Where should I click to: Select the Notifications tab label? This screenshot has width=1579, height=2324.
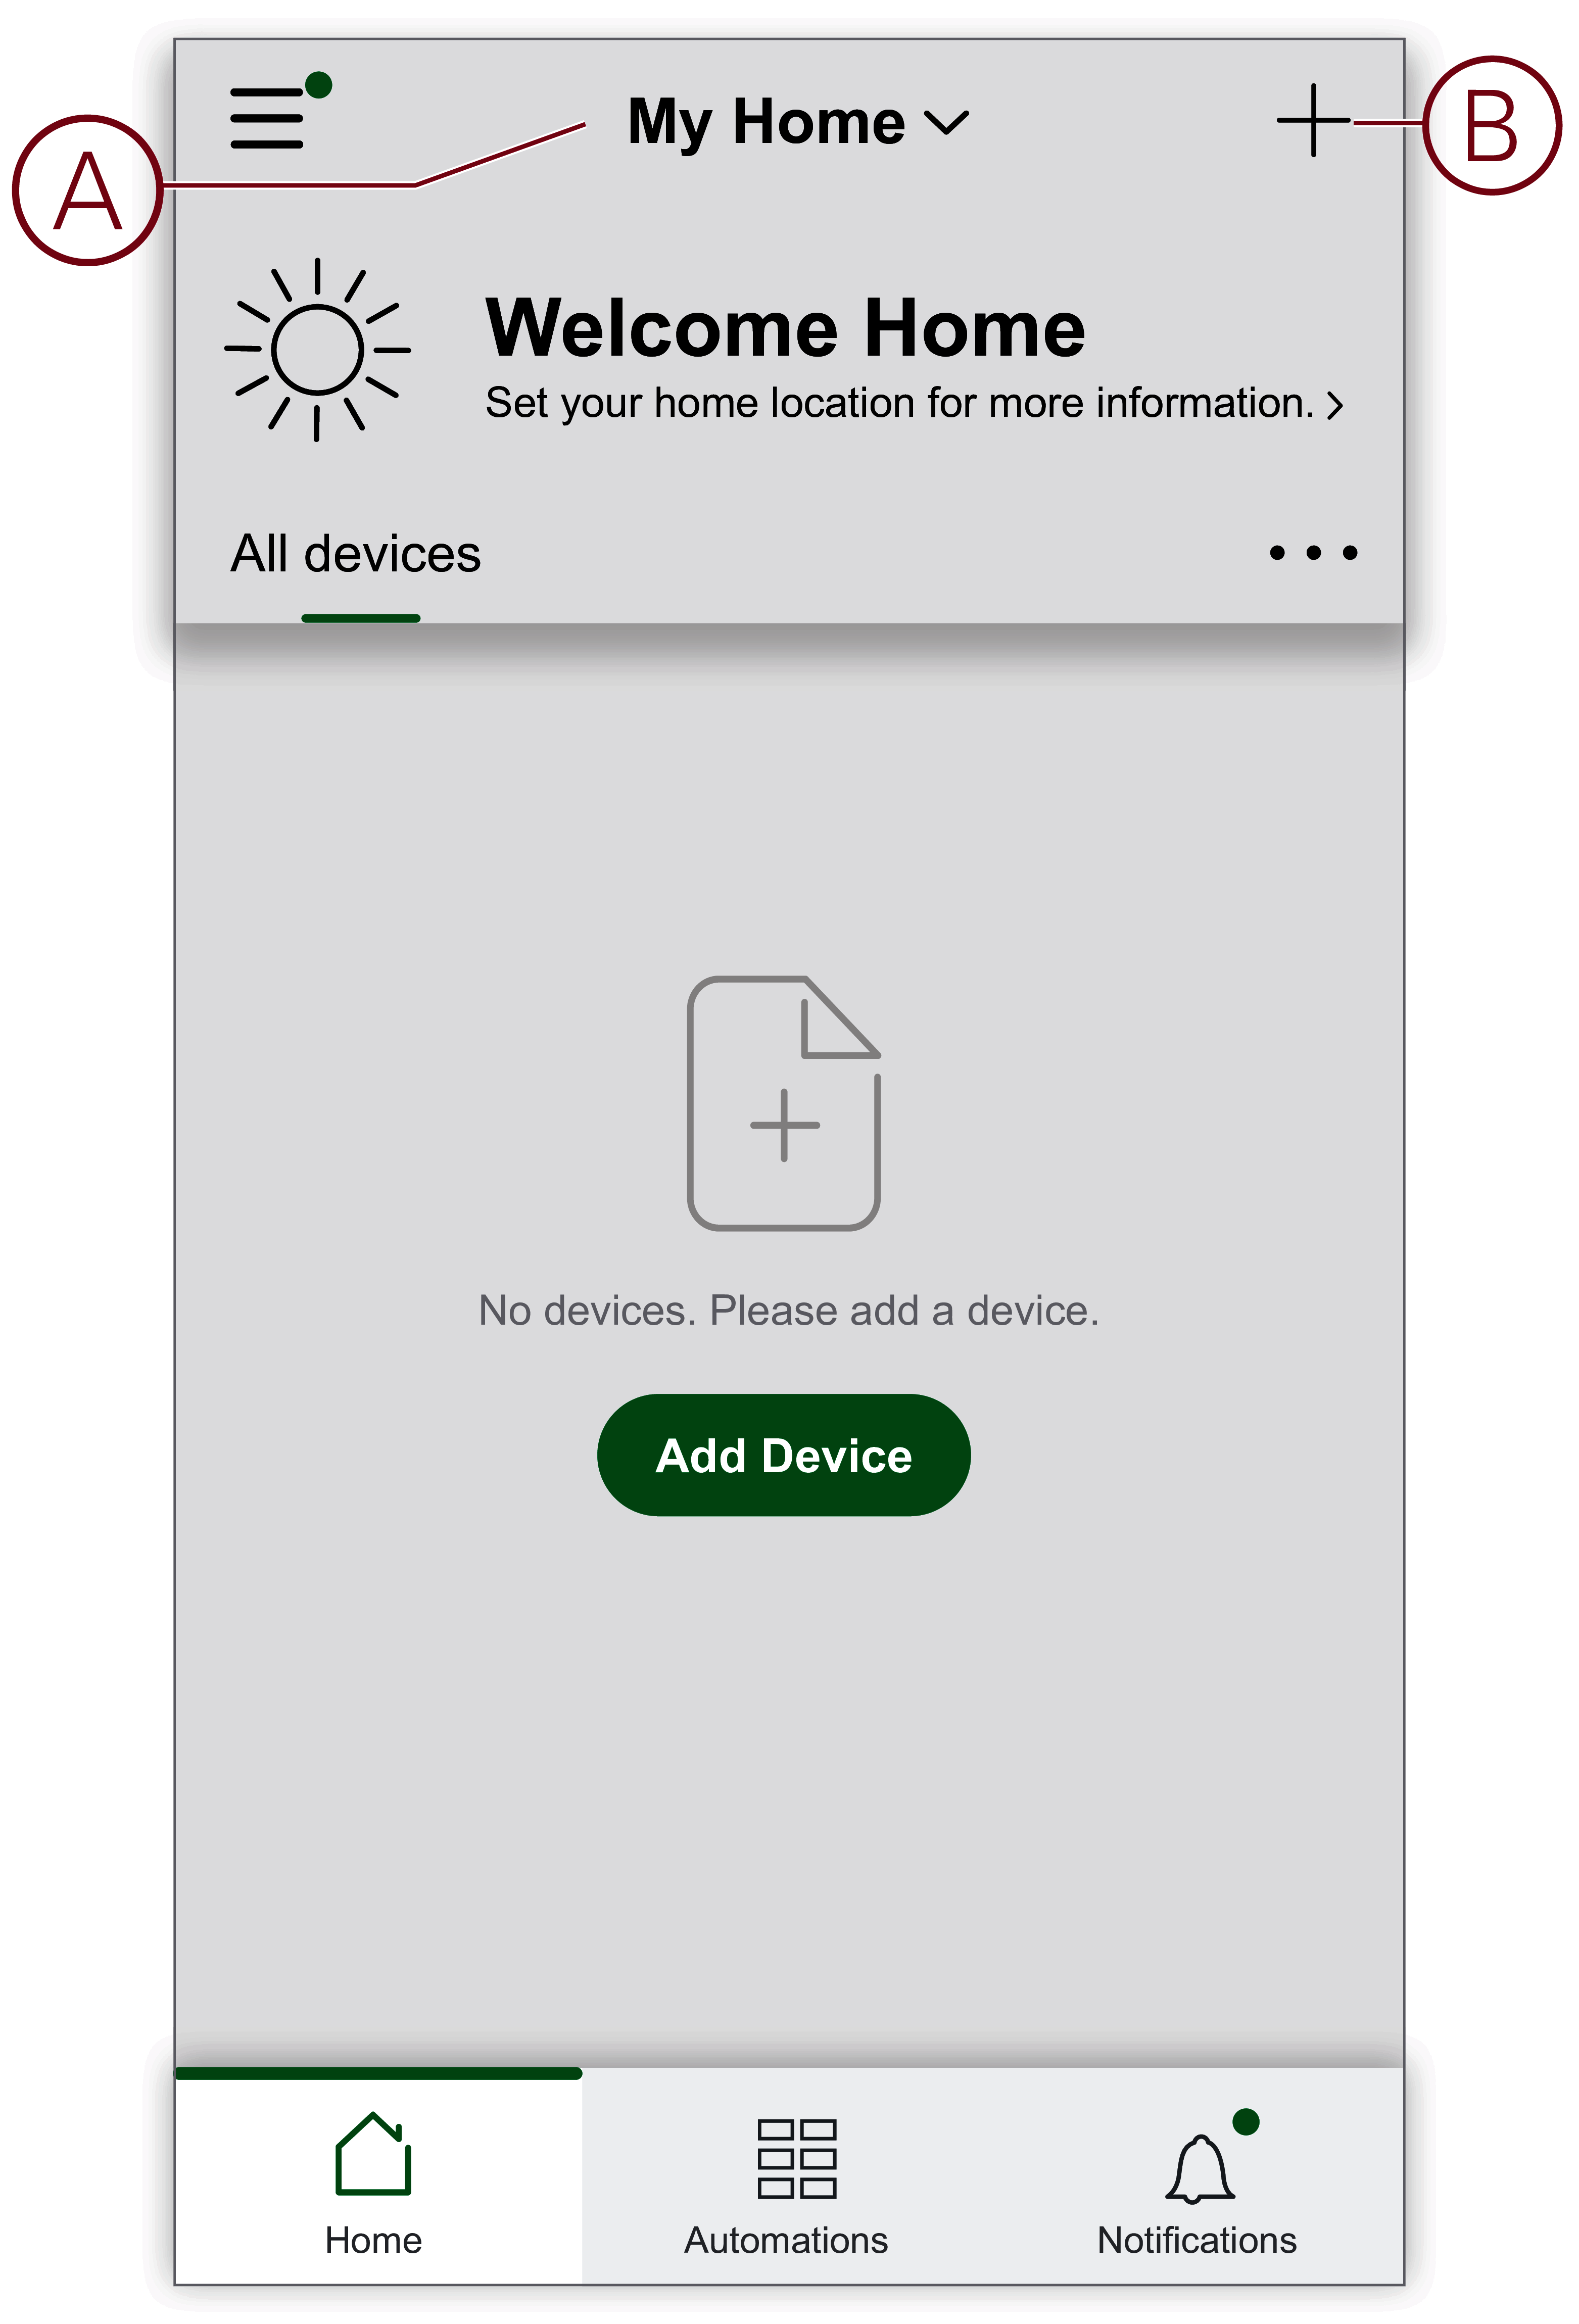[x=1197, y=2241]
